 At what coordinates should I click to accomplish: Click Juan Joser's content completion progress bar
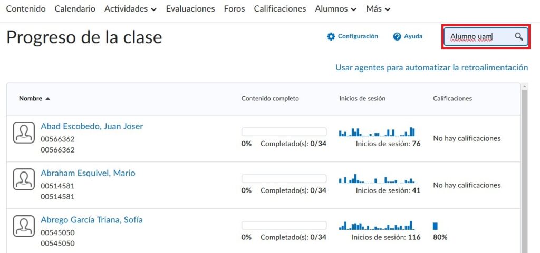point(284,132)
